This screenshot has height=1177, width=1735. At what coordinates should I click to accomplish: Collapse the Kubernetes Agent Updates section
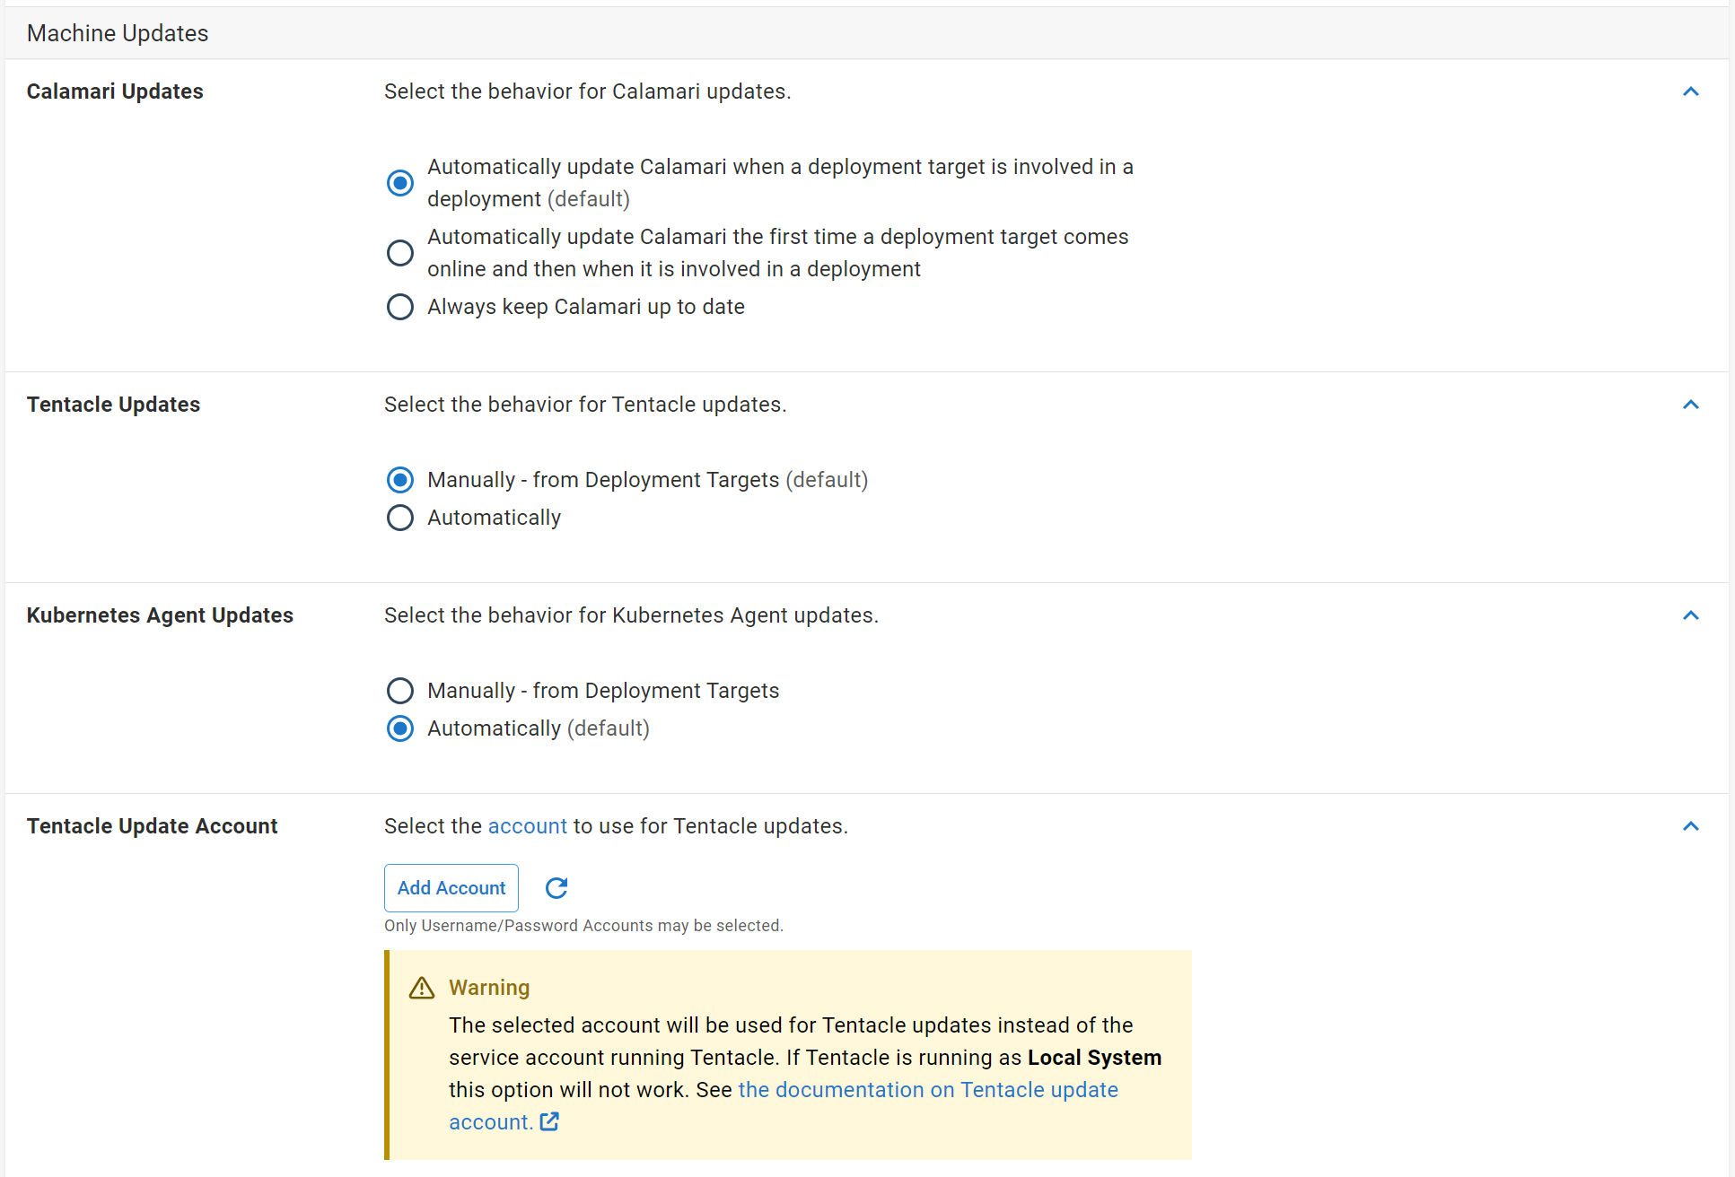coord(1691,615)
